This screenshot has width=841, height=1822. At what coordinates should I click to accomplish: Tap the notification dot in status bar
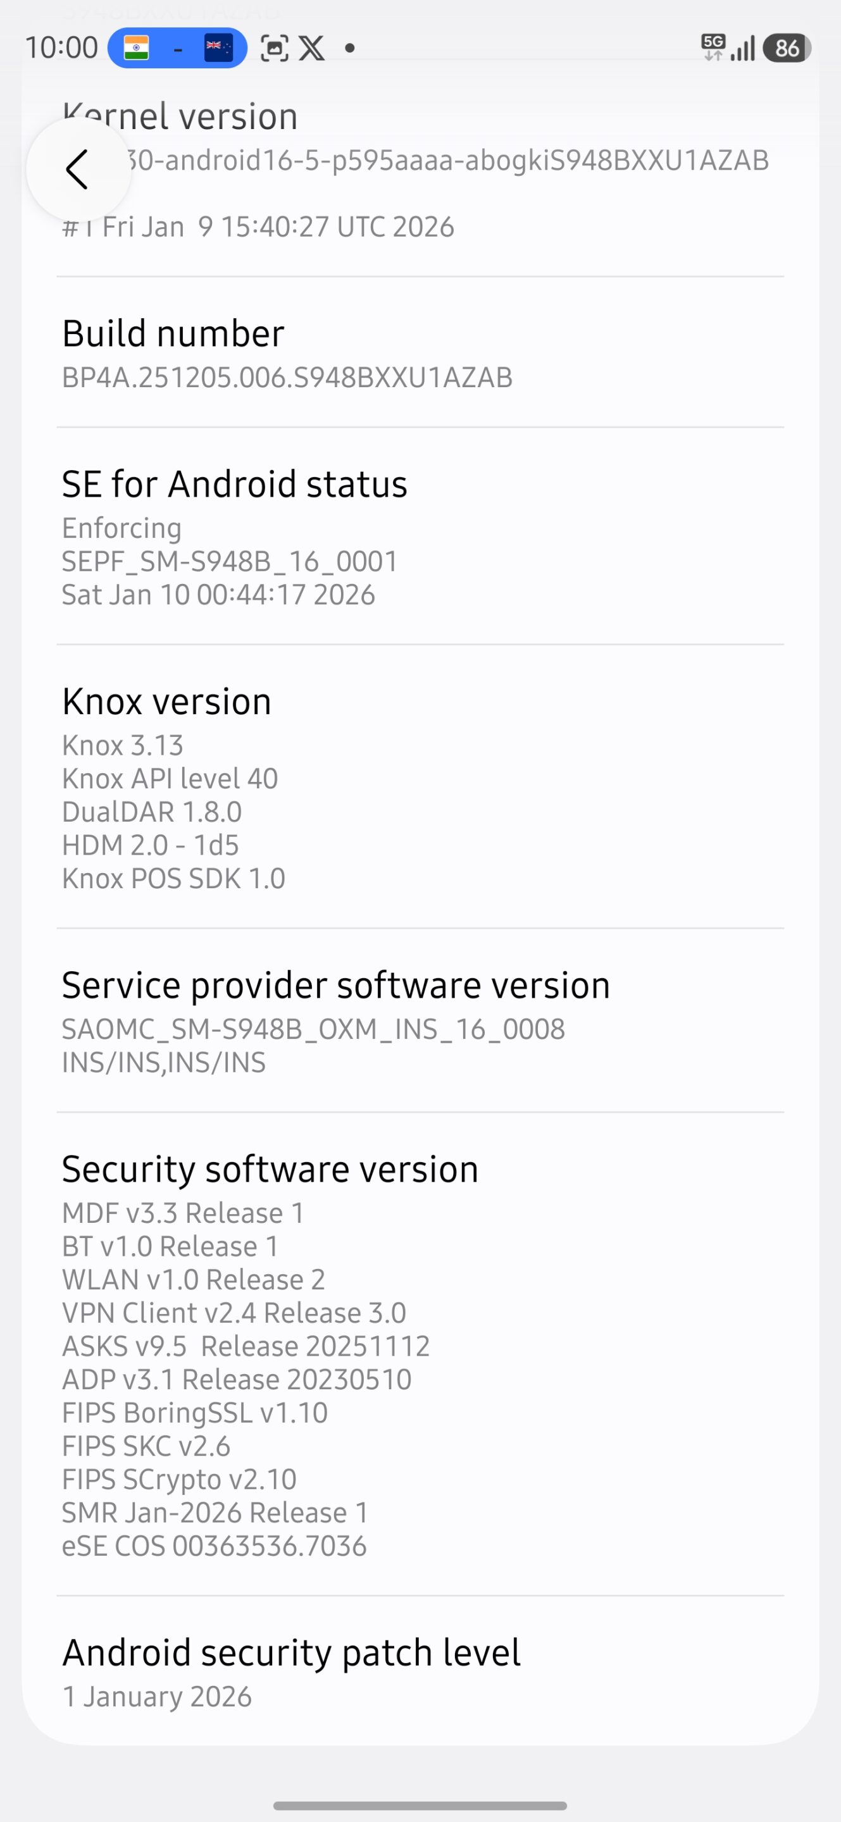[x=349, y=48]
